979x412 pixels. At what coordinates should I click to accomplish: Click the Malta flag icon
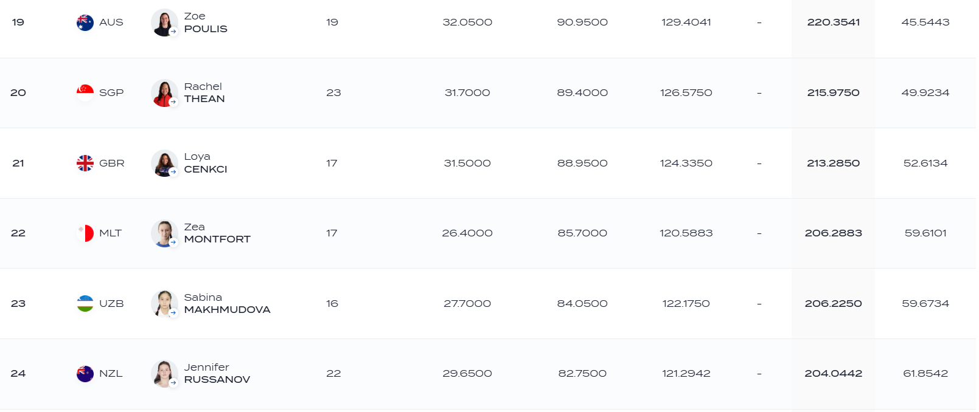(85, 233)
